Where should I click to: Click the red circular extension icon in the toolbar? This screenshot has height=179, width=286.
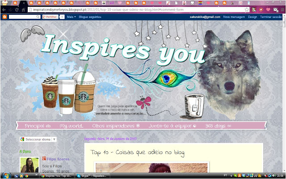coord(261,10)
